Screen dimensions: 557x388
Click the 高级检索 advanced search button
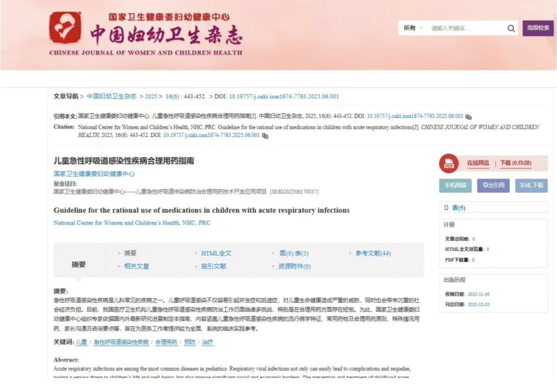click(x=538, y=28)
